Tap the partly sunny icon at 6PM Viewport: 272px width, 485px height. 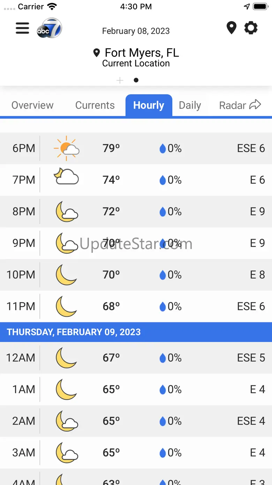(66, 148)
